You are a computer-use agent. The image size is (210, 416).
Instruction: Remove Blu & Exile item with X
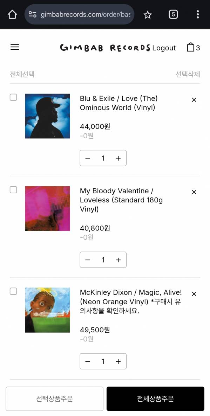coord(194,100)
